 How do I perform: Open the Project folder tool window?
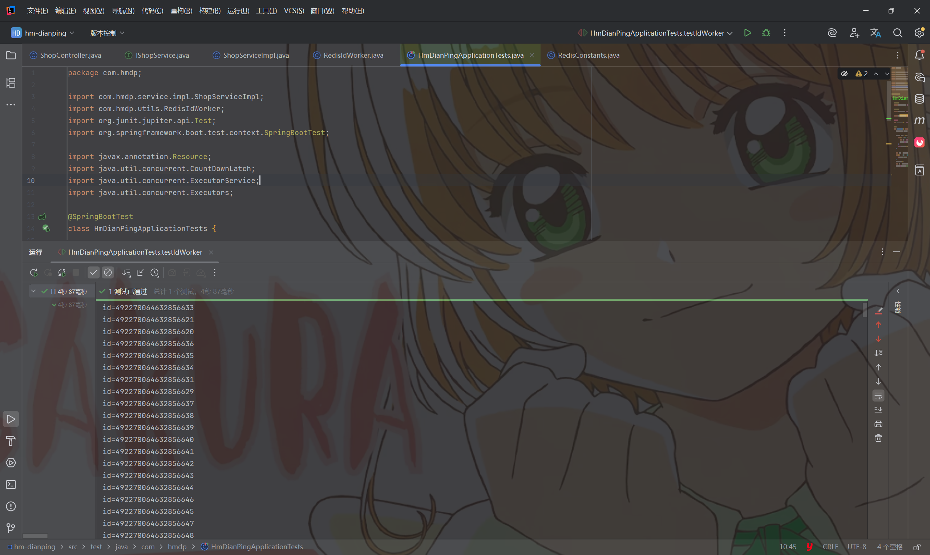click(11, 55)
